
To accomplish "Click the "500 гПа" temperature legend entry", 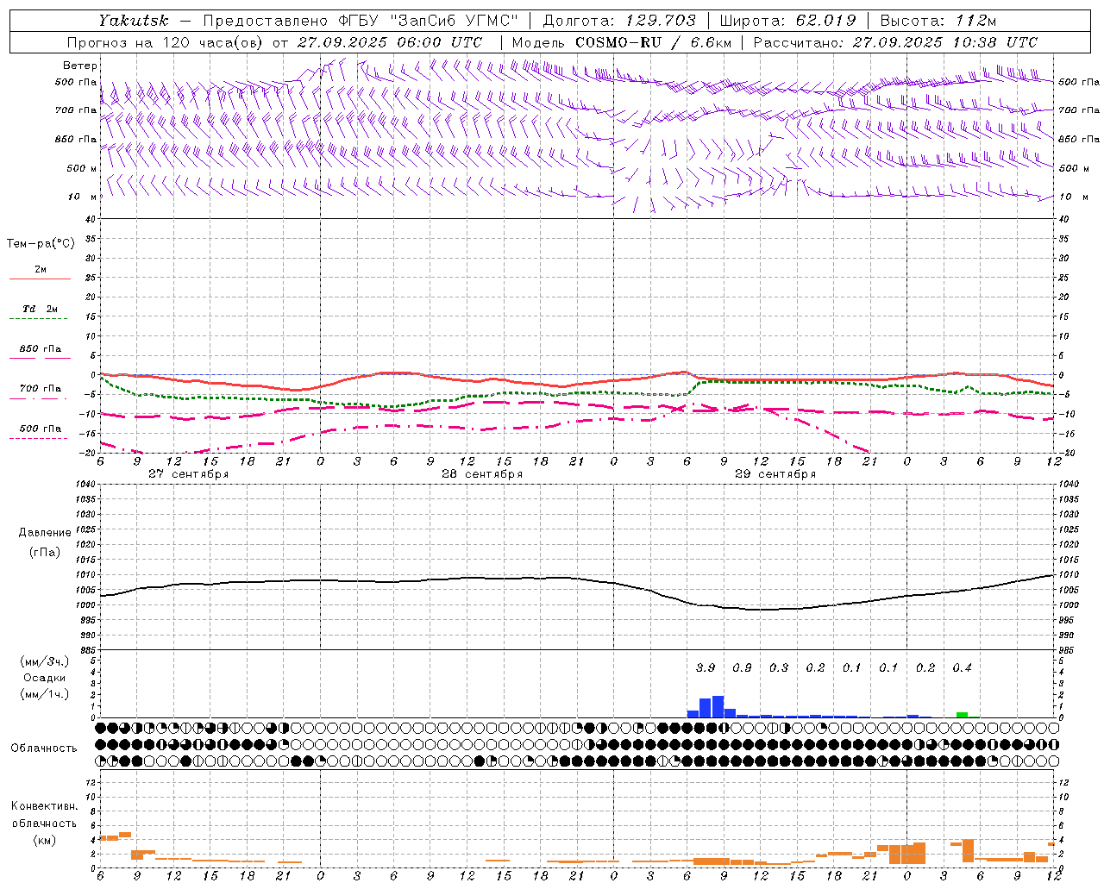I will pyautogui.click(x=40, y=429).
